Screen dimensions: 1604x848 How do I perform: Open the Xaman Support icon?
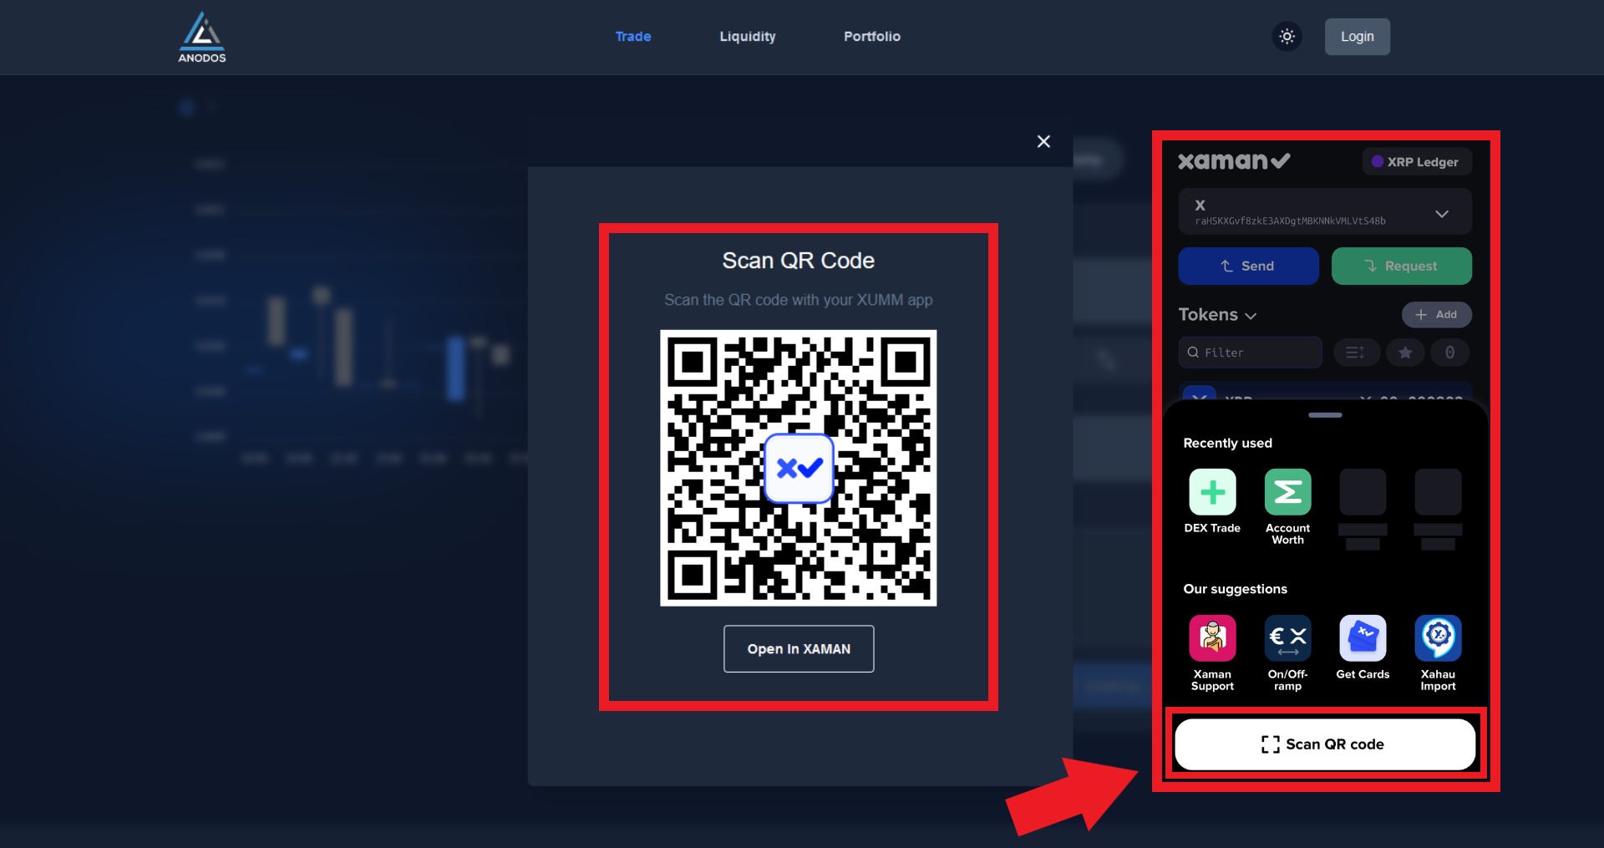coord(1212,638)
